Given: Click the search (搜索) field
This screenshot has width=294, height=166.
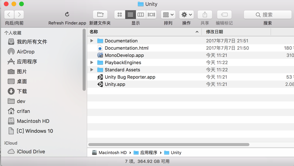Looking at the screenshot, I should (x=268, y=15).
